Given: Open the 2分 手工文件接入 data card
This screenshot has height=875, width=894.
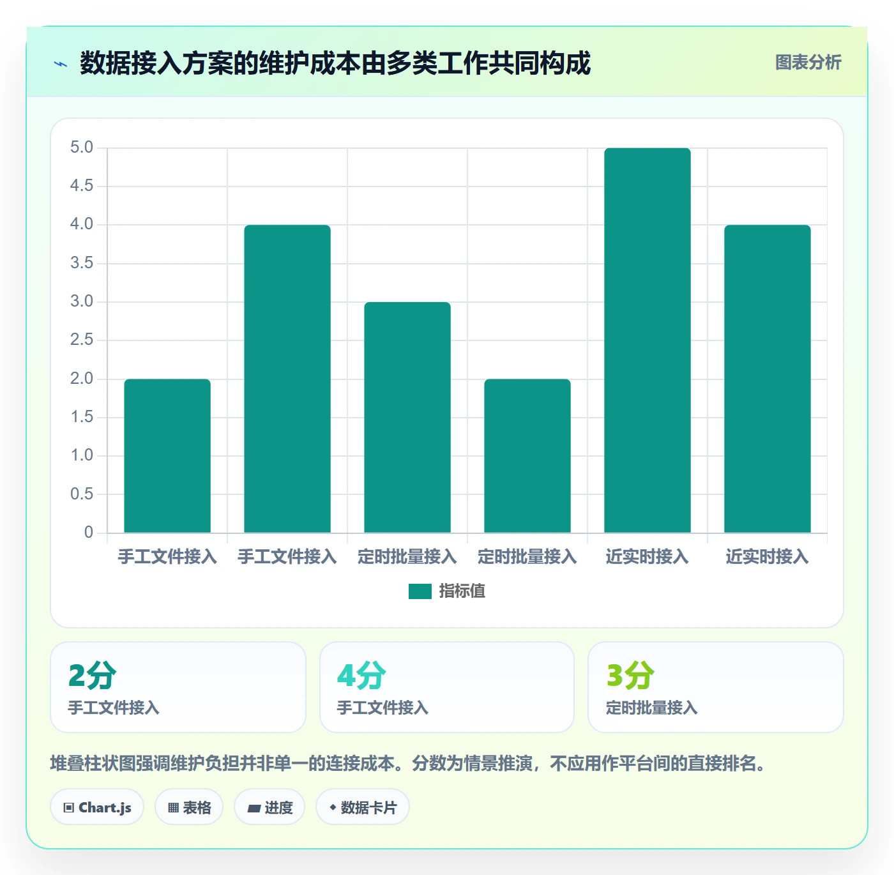Looking at the screenshot, I should pyautogui.click(x=178, y=687).
